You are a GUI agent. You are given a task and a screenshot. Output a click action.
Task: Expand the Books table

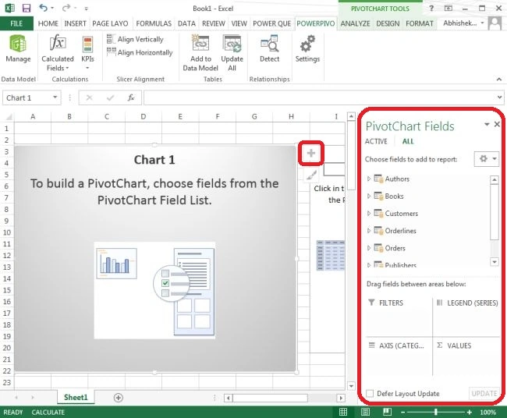369,196
